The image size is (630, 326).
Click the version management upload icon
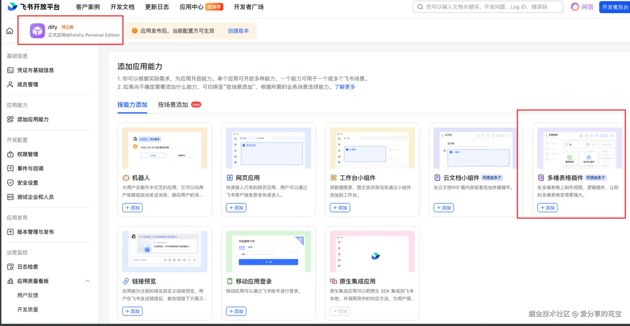10,232
